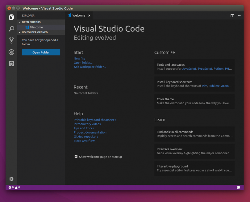Screen dimensions: 250x202
Task: Close the Welcome tab
Action: [89, 15]
